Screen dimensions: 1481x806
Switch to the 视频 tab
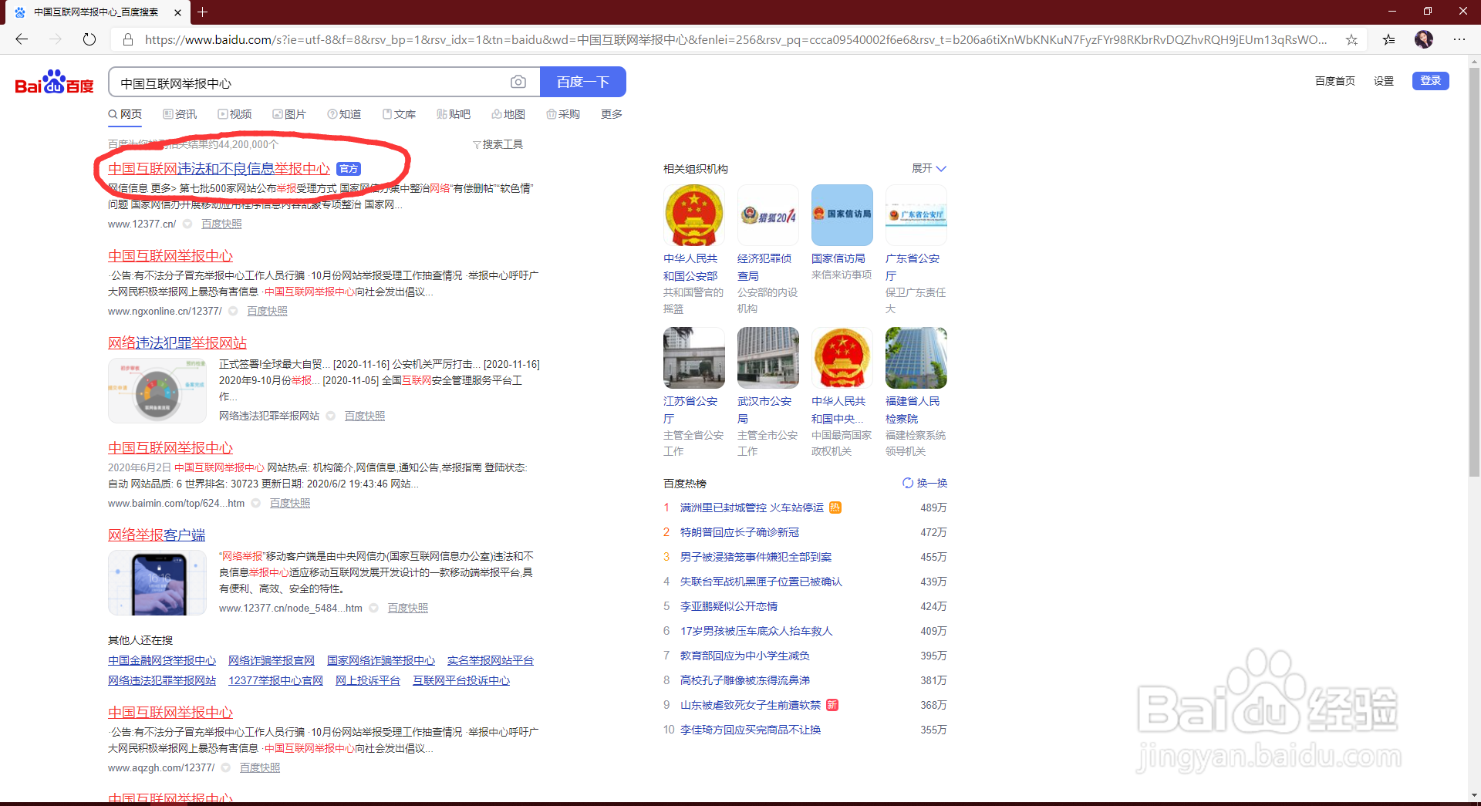pyautogui.click(x=234, y=114)
